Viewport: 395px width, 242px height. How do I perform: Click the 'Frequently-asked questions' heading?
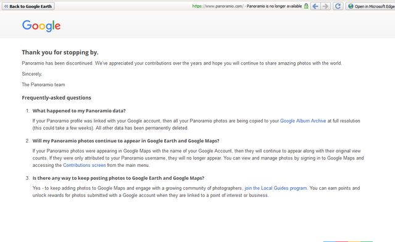point(56,98)
